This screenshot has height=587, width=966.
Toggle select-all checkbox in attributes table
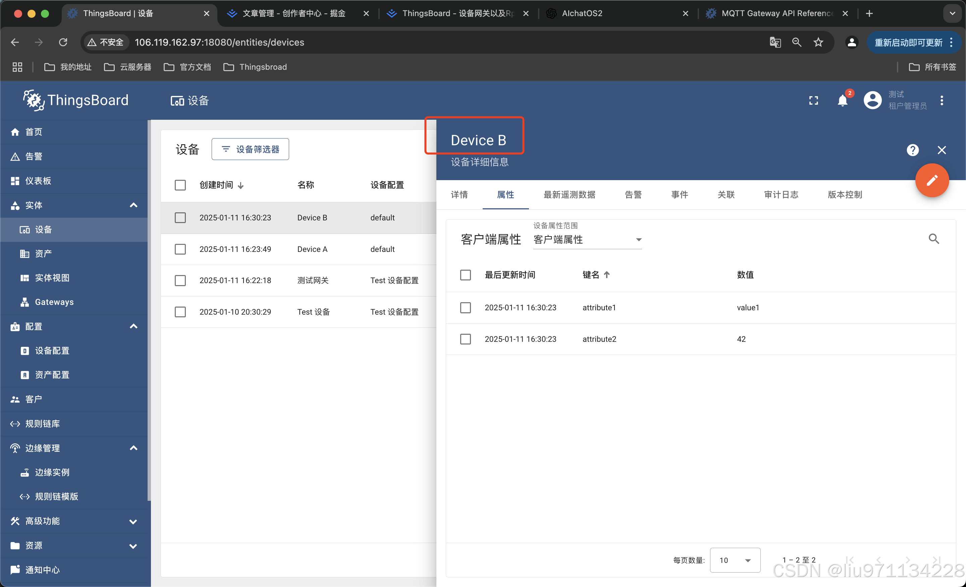[x=465, y=275]
